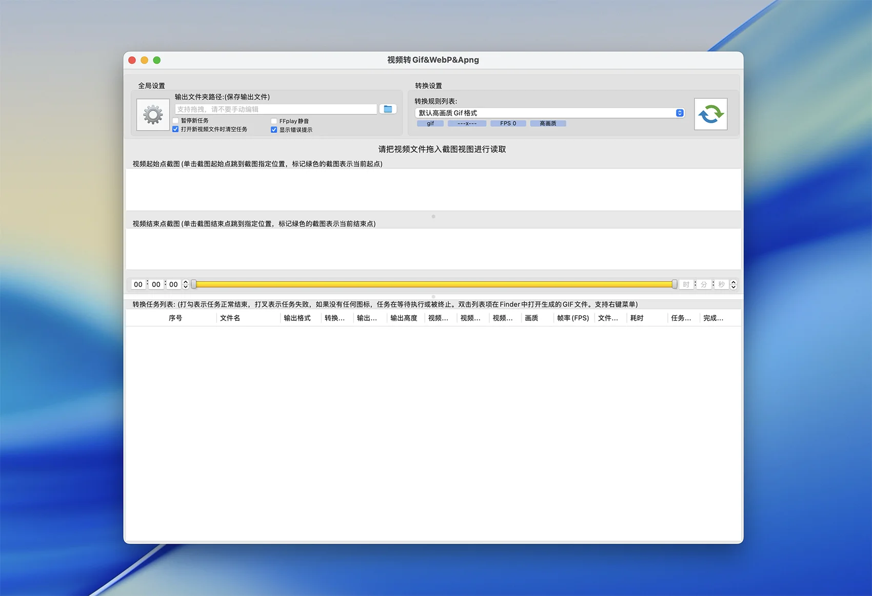872x596 pixels.
Task: Click the output folder path input field
Action: coord(275,109)
